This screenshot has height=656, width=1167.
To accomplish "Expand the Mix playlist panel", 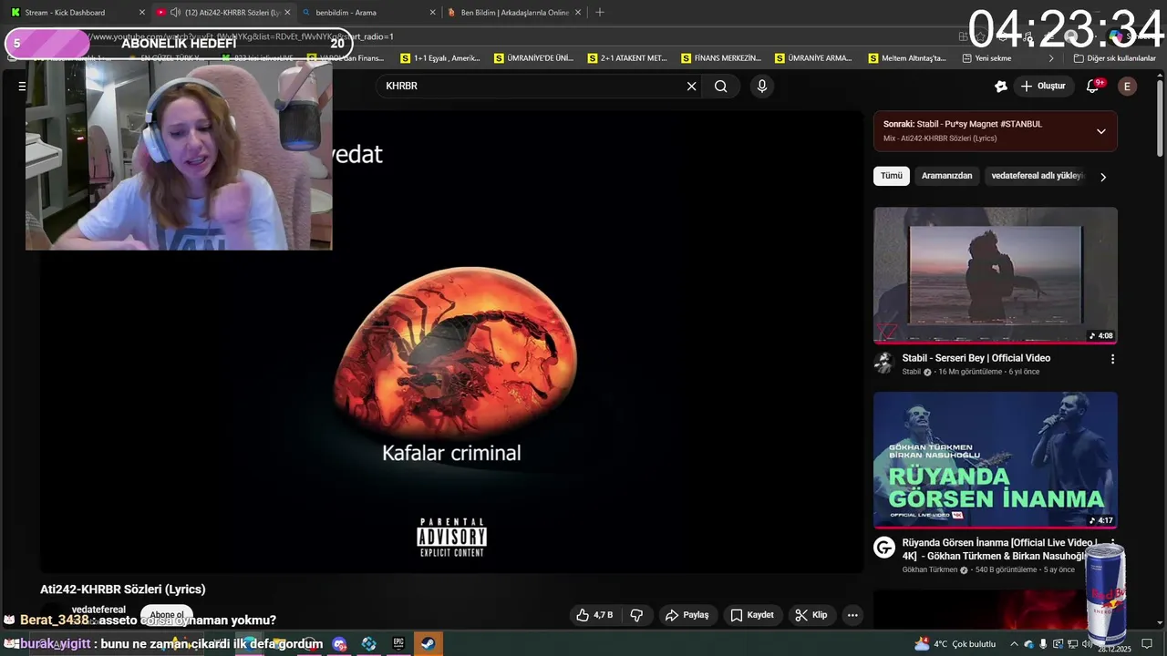I will tap(1100, 131).
